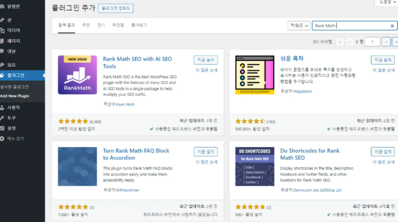Screen dimensions: 398x222
Task: Install Do Shortcodes for Rank Math SEO
Action: (383, 151)
